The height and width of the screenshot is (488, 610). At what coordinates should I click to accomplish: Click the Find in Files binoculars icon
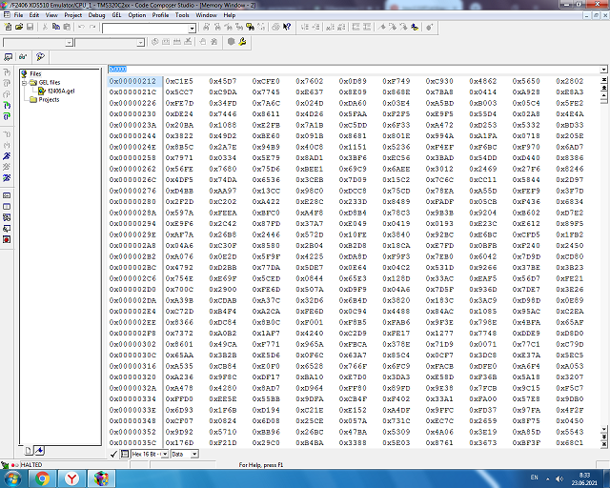[x=250, y=27]
